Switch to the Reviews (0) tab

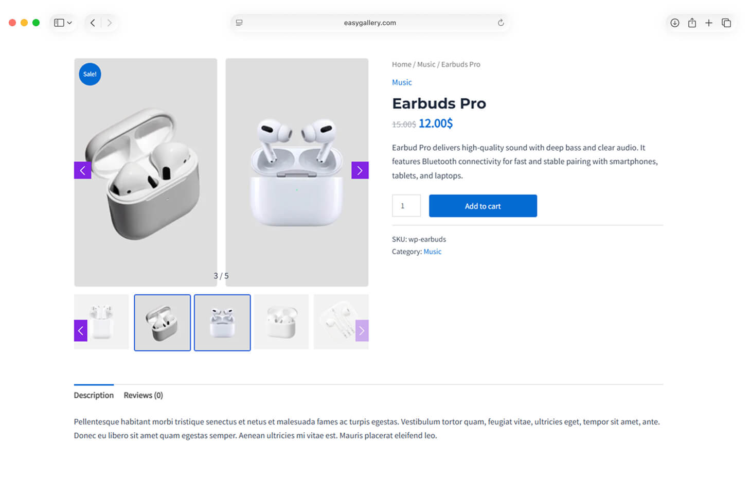(143, 395)
